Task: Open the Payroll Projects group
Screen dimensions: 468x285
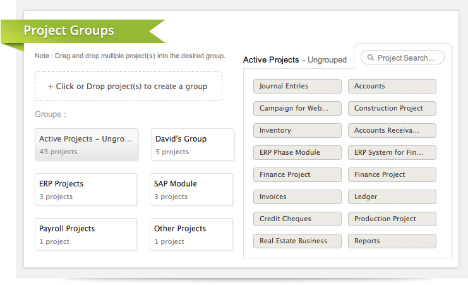Action: pos(87,234)
